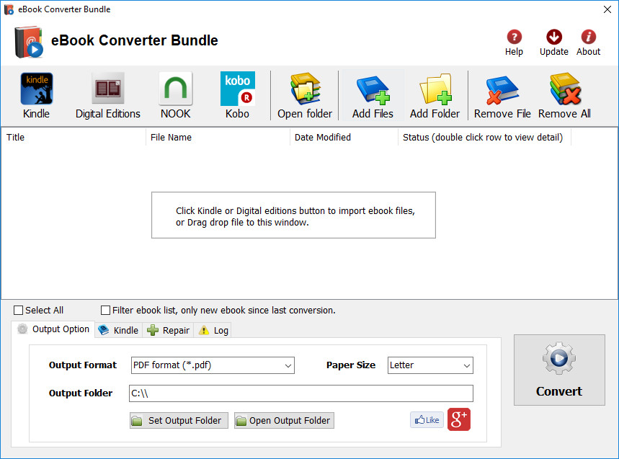This screenshot has width=619, height=459.
Task: Click Open Output Folder button
Action: tap(284, 420)
